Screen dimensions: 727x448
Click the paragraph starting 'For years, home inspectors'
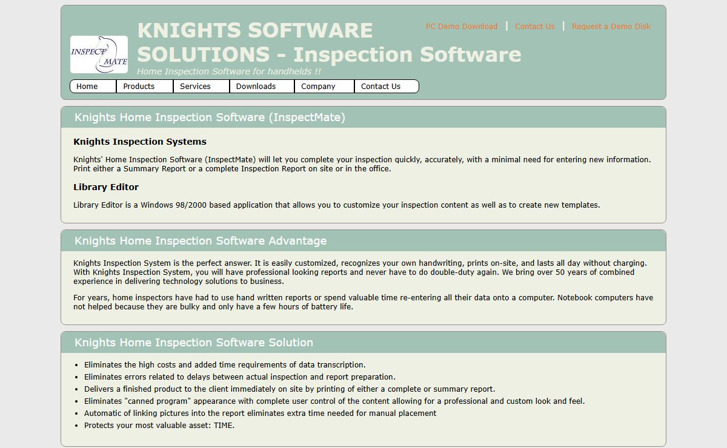[x=363, y=302]
